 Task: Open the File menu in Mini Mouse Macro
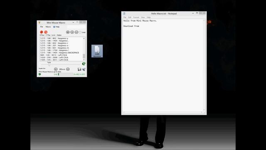(42, 27)
